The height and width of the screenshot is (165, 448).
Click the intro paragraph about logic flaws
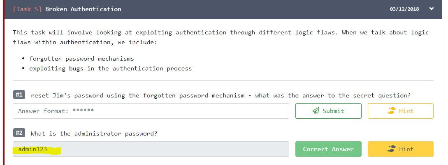point(221,37)
